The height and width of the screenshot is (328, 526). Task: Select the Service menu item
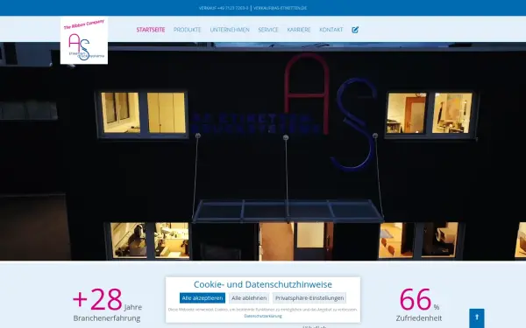point(268,30)
